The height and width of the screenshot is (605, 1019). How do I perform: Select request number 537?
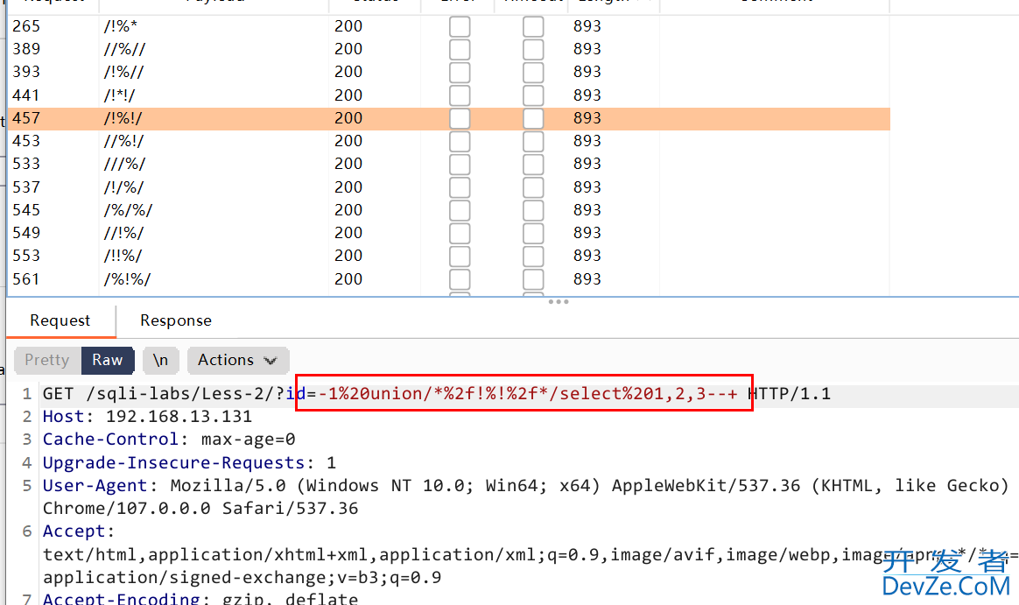point(26,187)
